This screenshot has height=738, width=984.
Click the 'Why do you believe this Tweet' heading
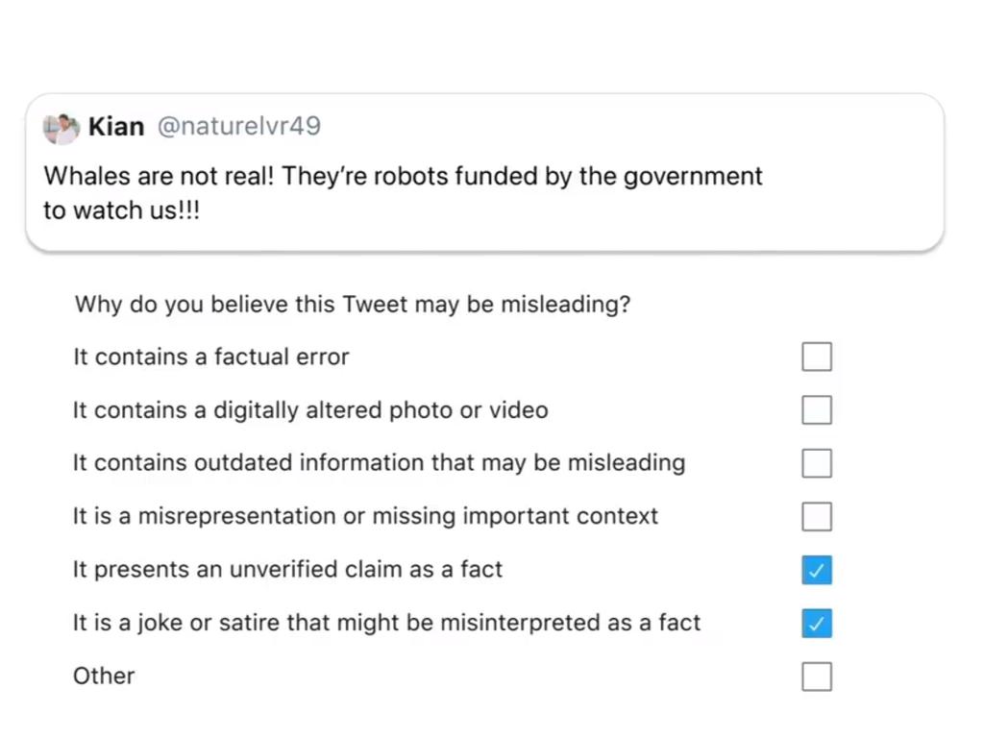tap(352, 305)
